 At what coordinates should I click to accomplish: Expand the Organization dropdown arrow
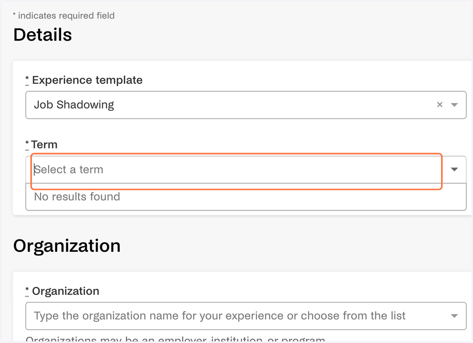tap(454, 316)
